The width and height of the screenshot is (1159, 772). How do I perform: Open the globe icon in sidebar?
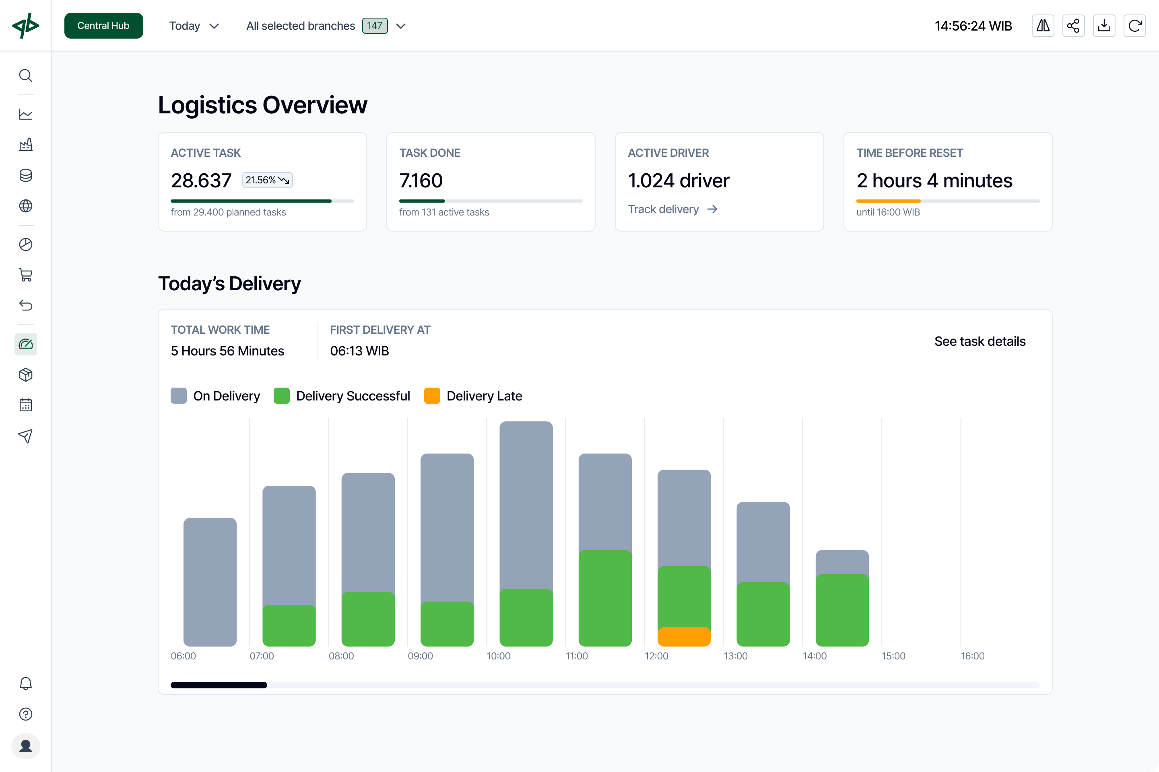coord(26,206)
